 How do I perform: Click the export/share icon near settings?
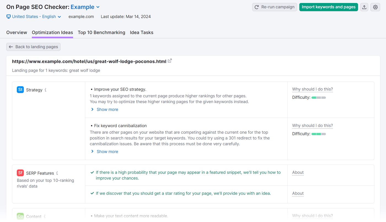[x=364, y=7]
